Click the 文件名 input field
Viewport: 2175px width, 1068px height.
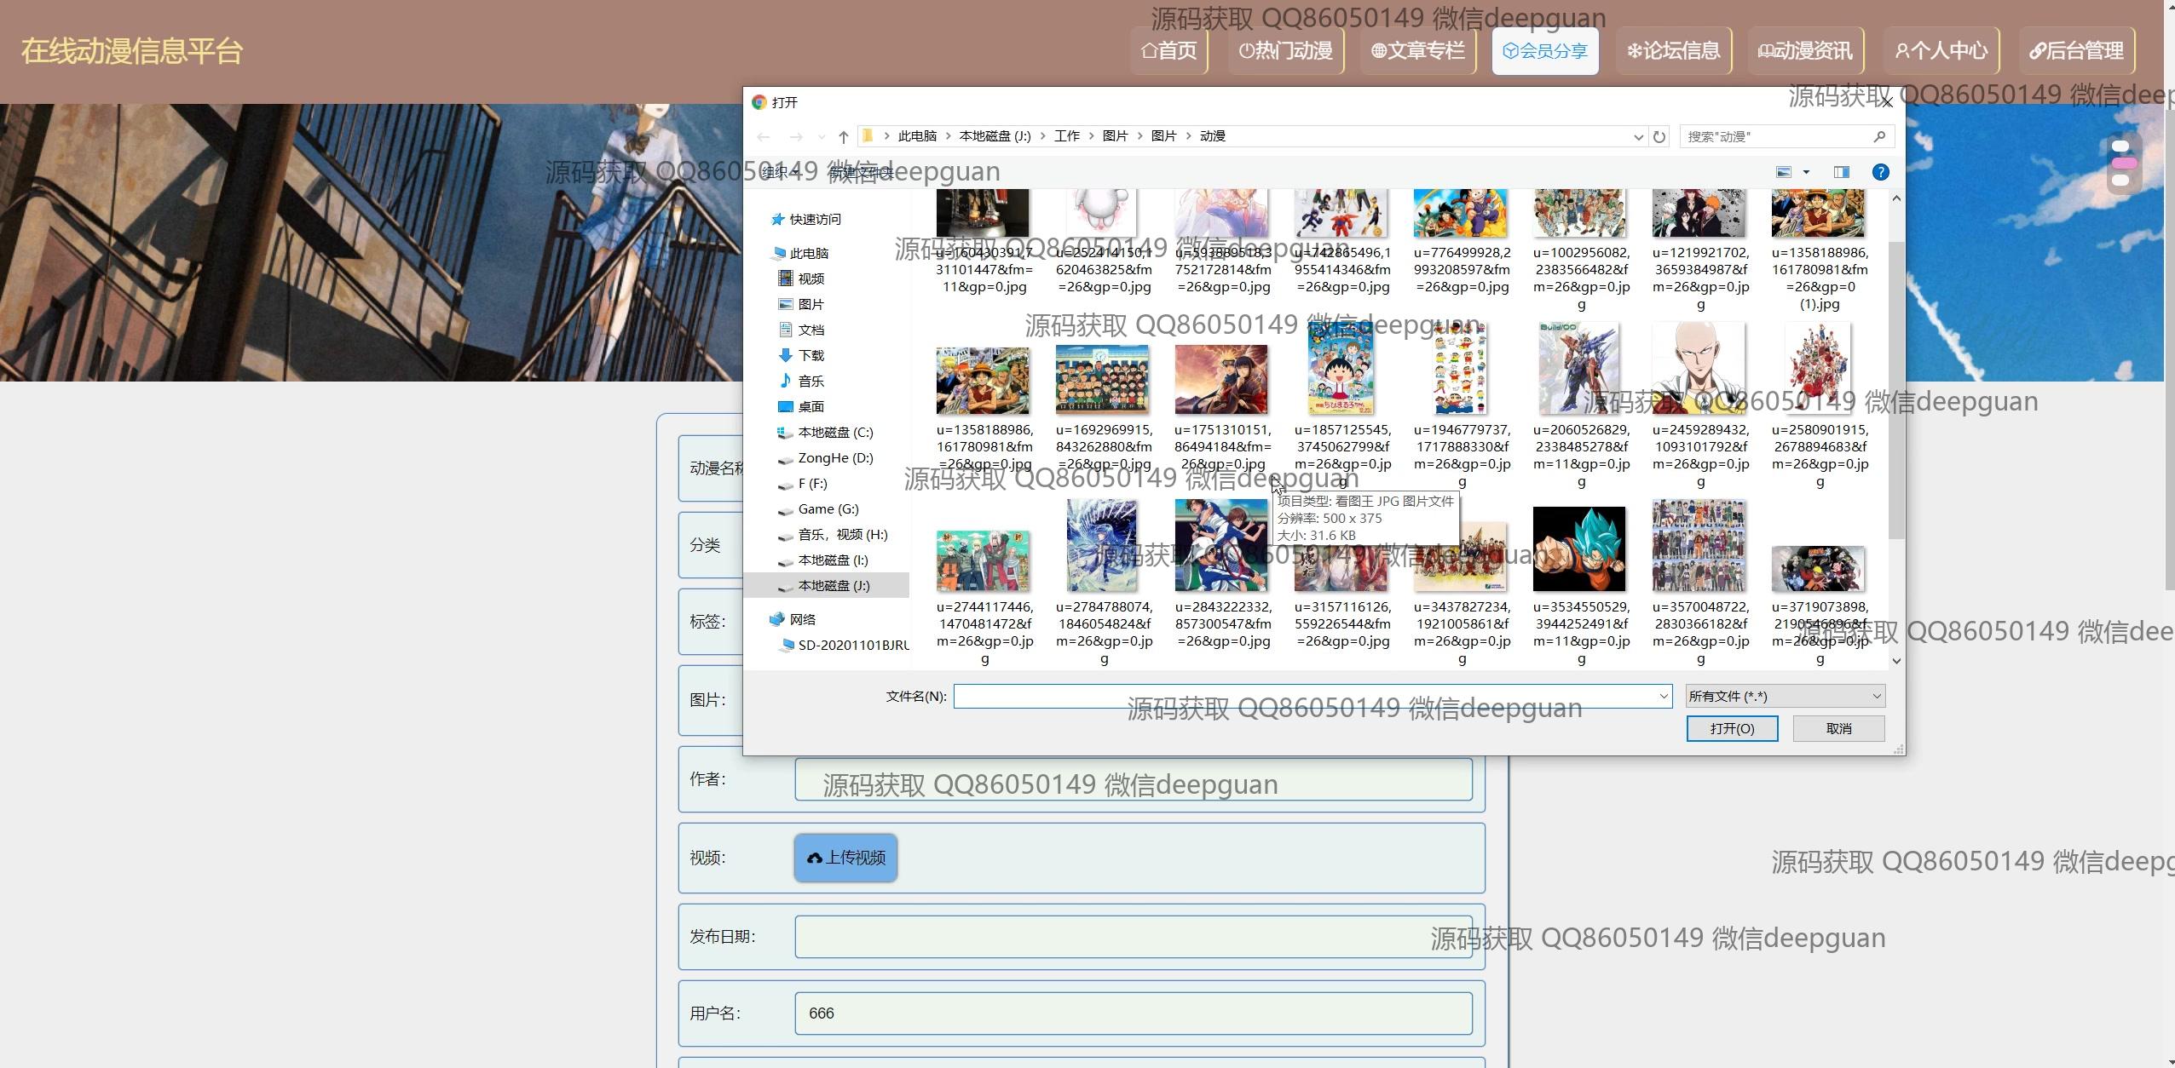tap(1312, 696)
